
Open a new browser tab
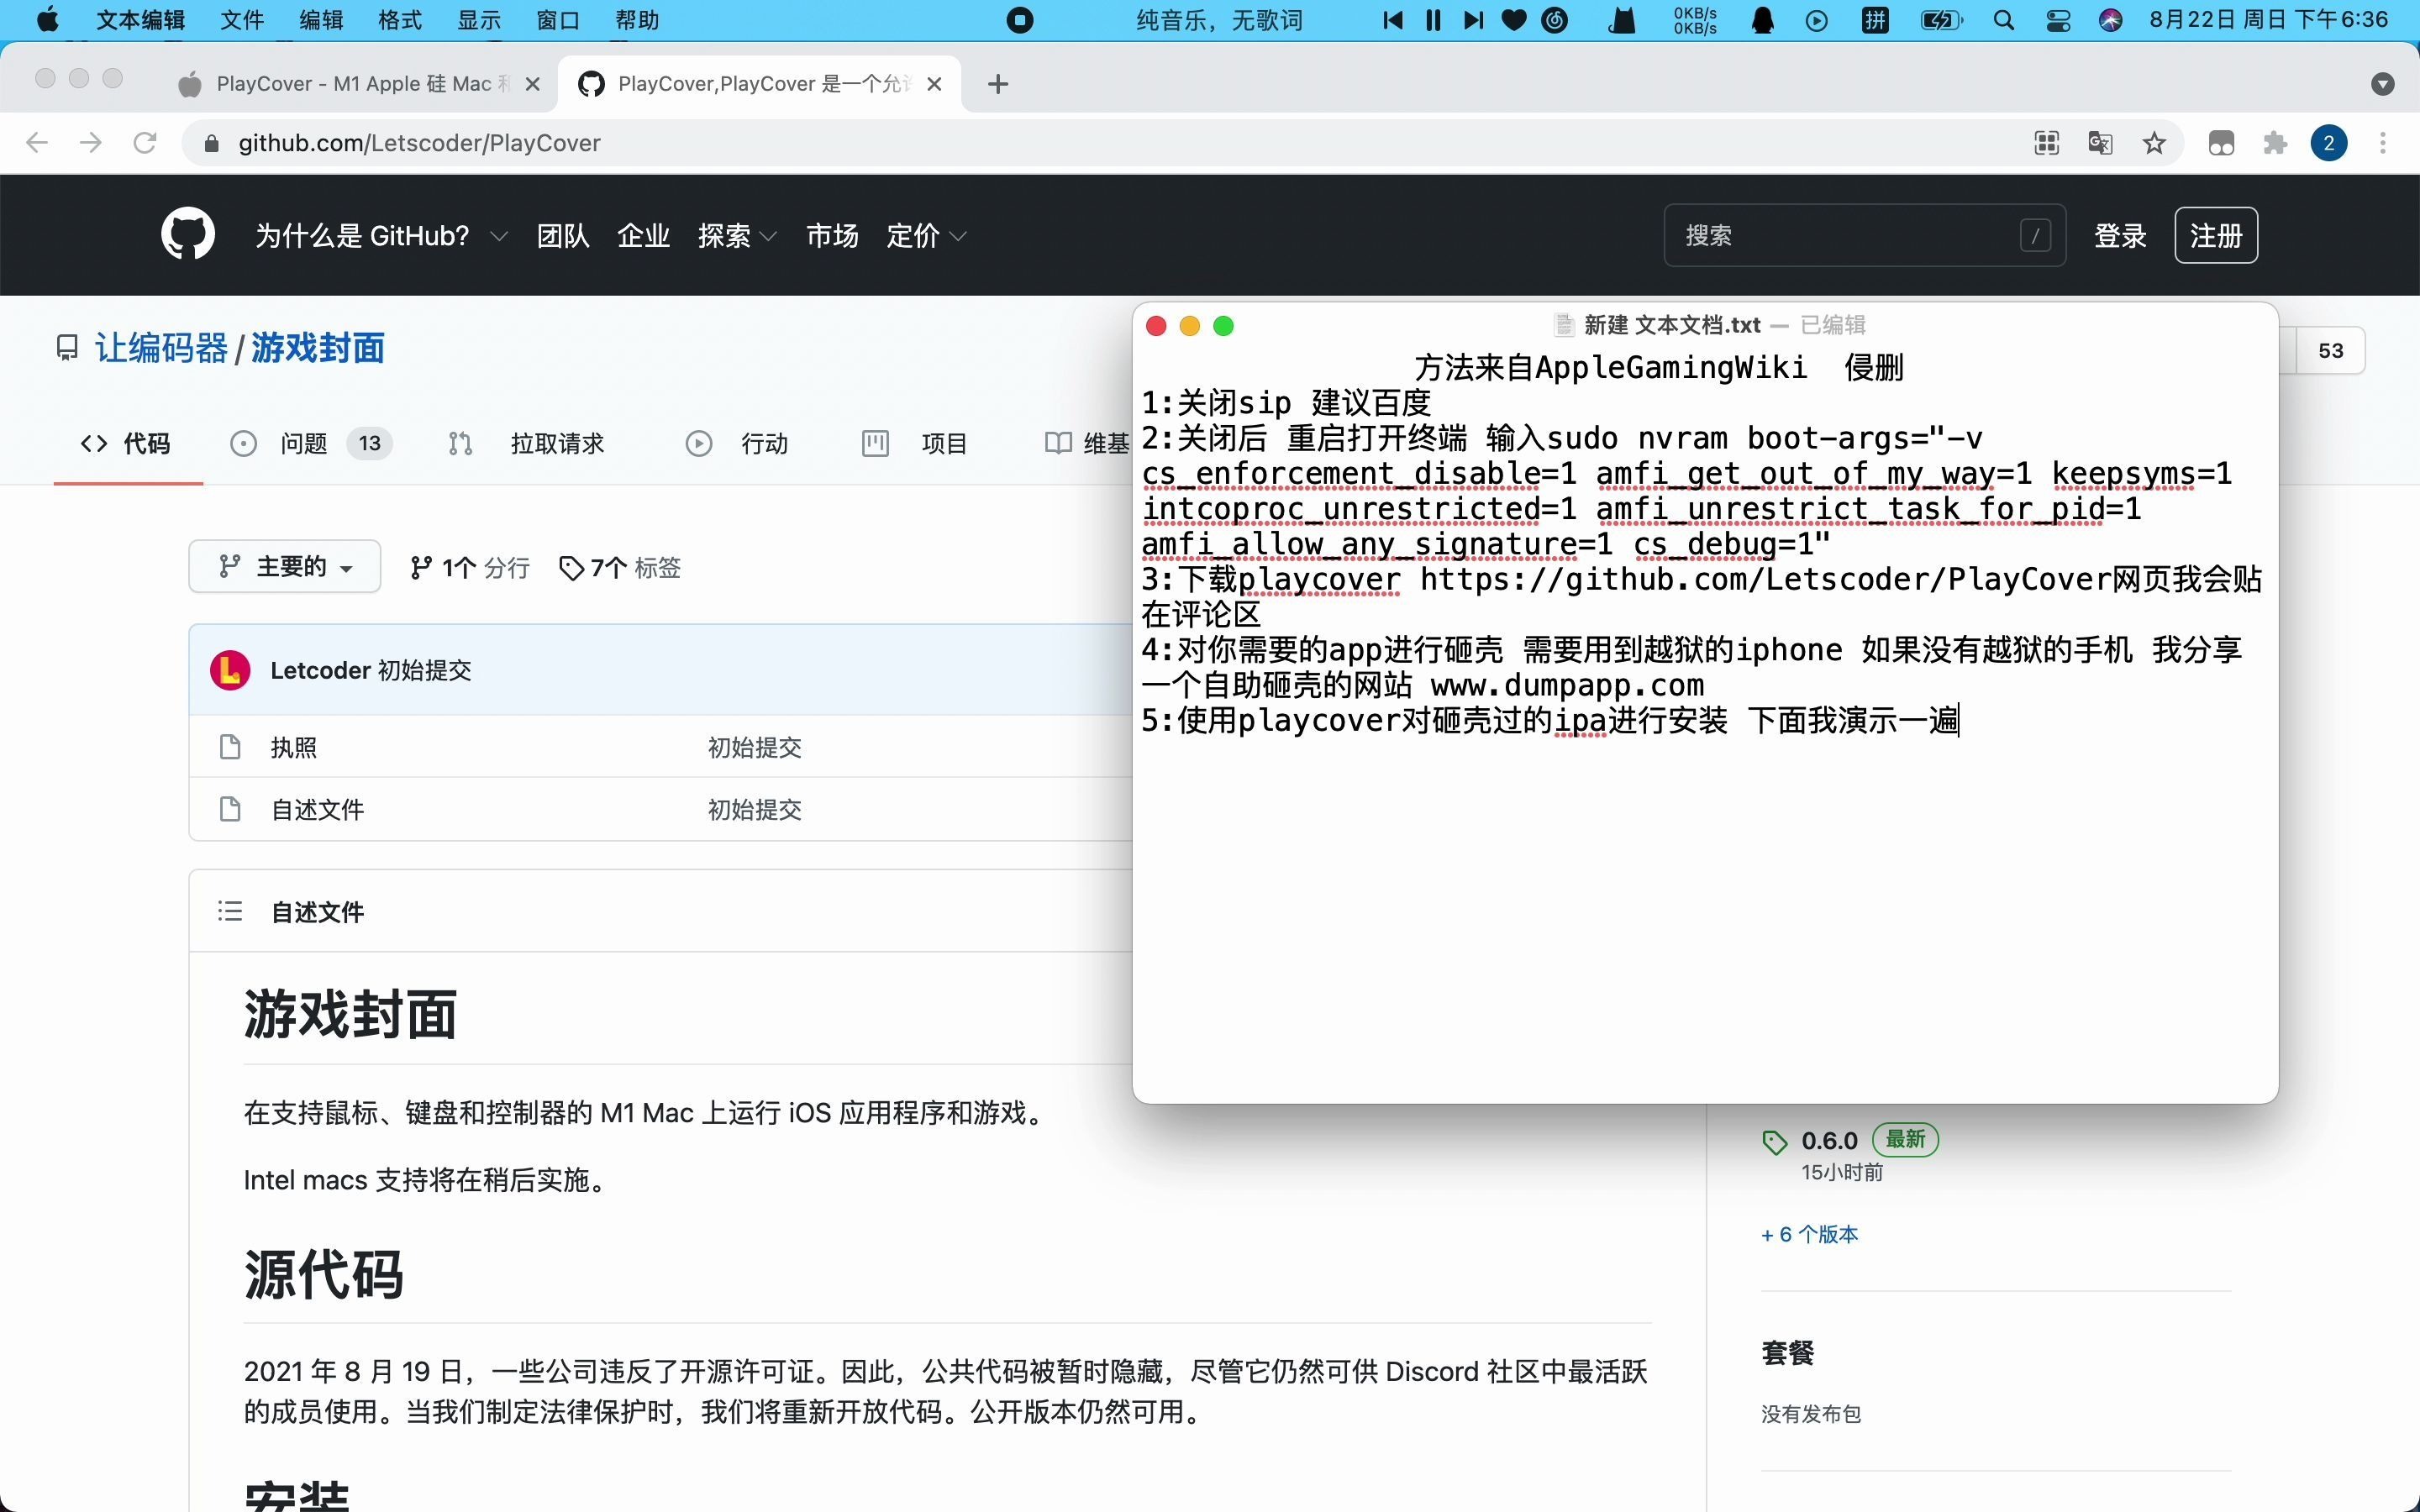click(997, 84)
